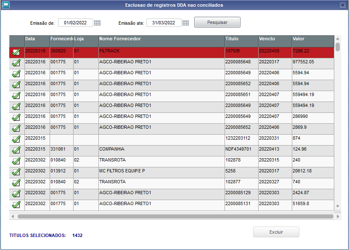Click the Titulo column header
Image resolution: width=349 pixels, height=250 pixels.
tap(241, 41)
